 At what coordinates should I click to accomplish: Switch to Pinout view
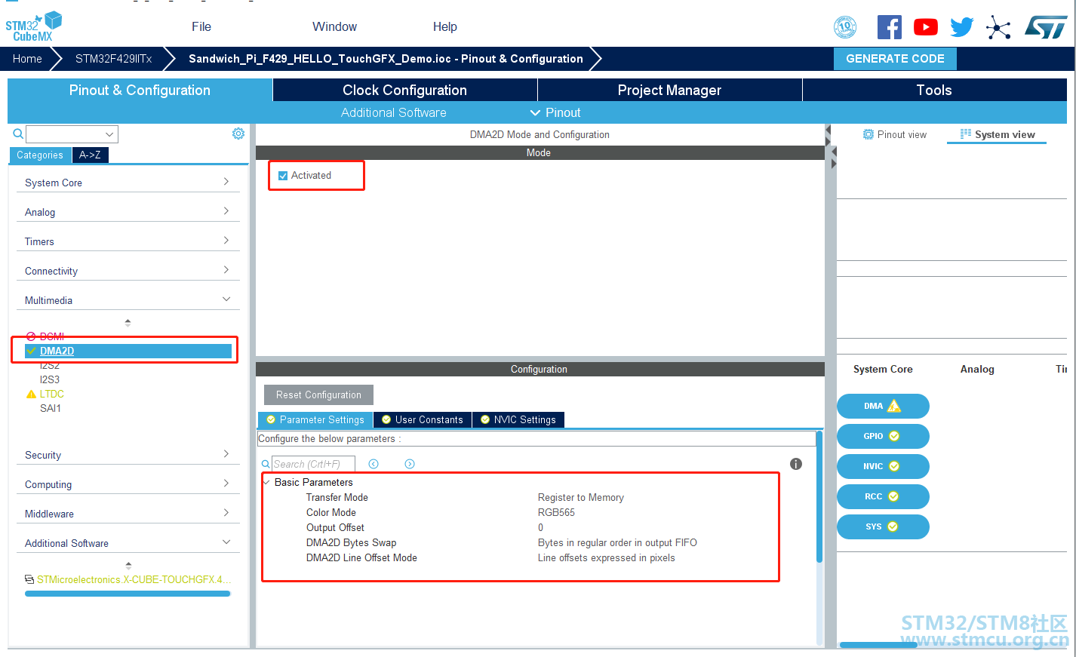[x=895, y=134]
